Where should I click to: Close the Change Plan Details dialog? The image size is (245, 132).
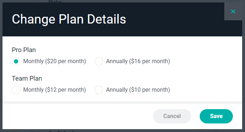click(x=233, y=11)
